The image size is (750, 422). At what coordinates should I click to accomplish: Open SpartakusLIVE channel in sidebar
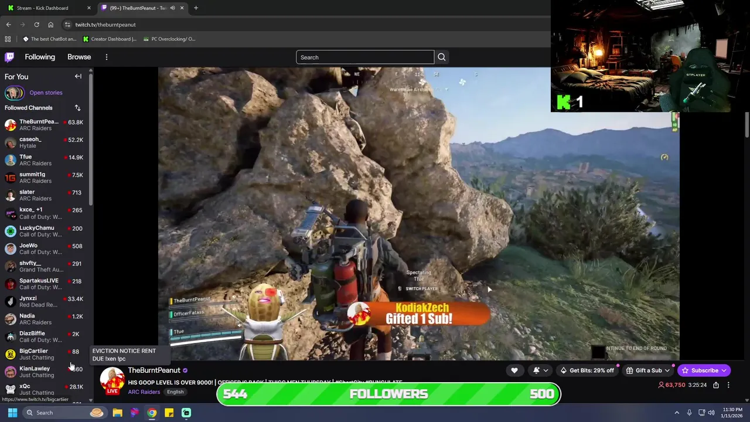[x=45, y=284]
